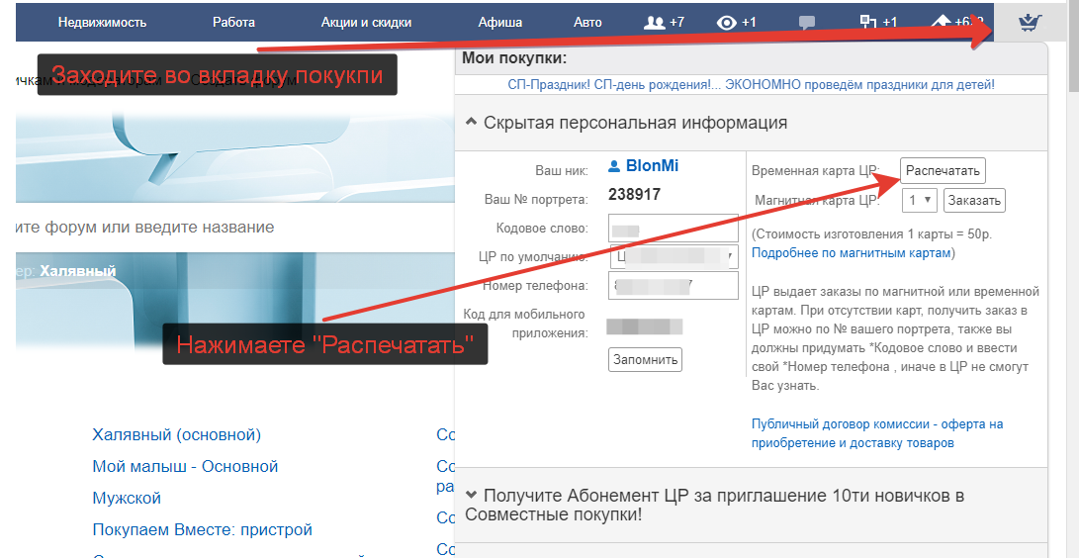Open the Акции и скидки menu item
The image size is (1079, 558).
click(x=366, y=23)
